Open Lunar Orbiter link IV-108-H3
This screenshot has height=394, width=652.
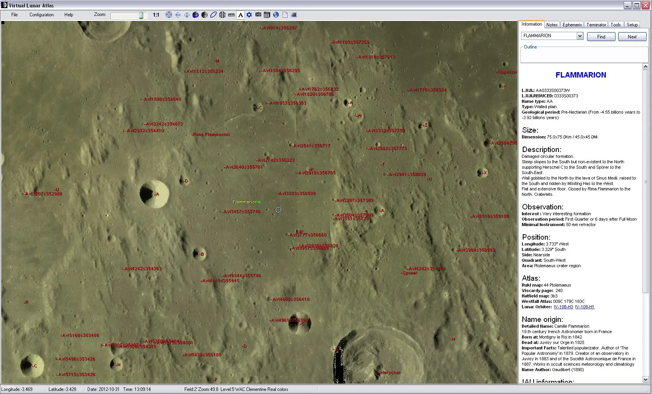(x=563, y=307)
